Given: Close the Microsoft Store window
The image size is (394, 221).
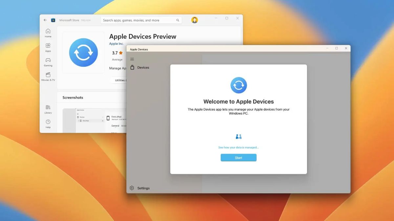Looking at the screenshot, I should point(238,18).
